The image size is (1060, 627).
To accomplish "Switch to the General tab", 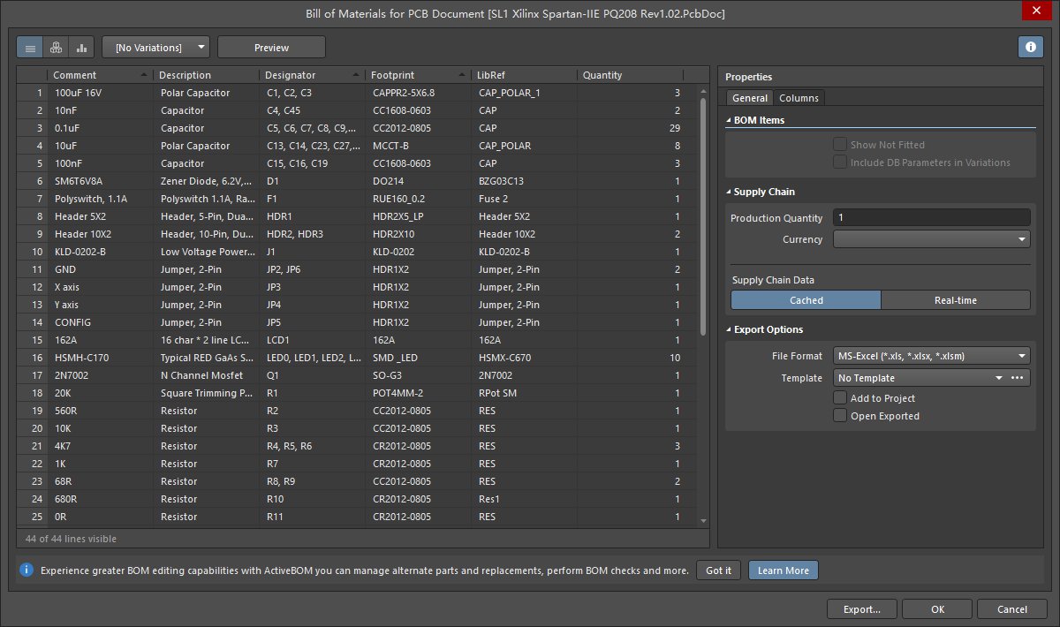I will [749, 98].
